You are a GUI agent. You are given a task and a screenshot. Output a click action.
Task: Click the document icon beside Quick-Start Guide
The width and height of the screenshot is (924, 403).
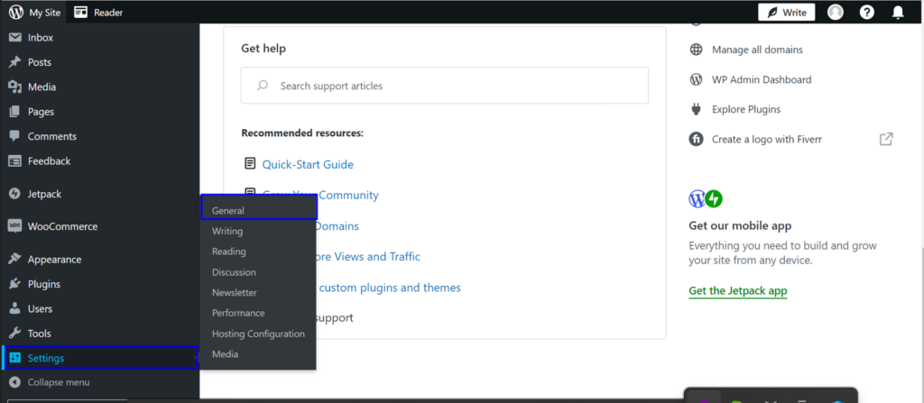point(250,163)
